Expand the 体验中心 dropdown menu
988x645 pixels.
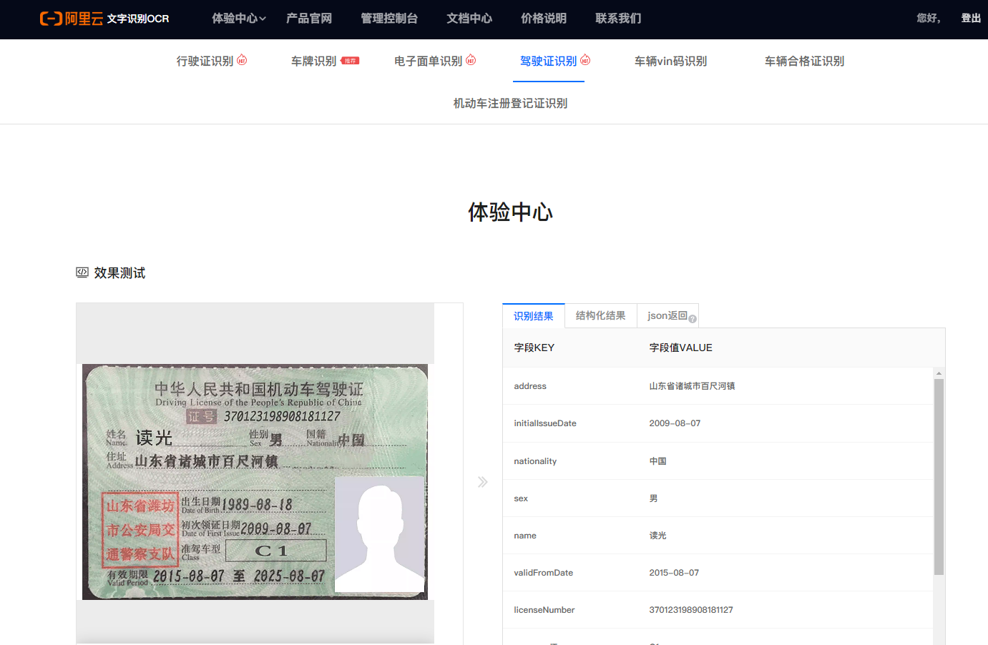click(239, 19)
